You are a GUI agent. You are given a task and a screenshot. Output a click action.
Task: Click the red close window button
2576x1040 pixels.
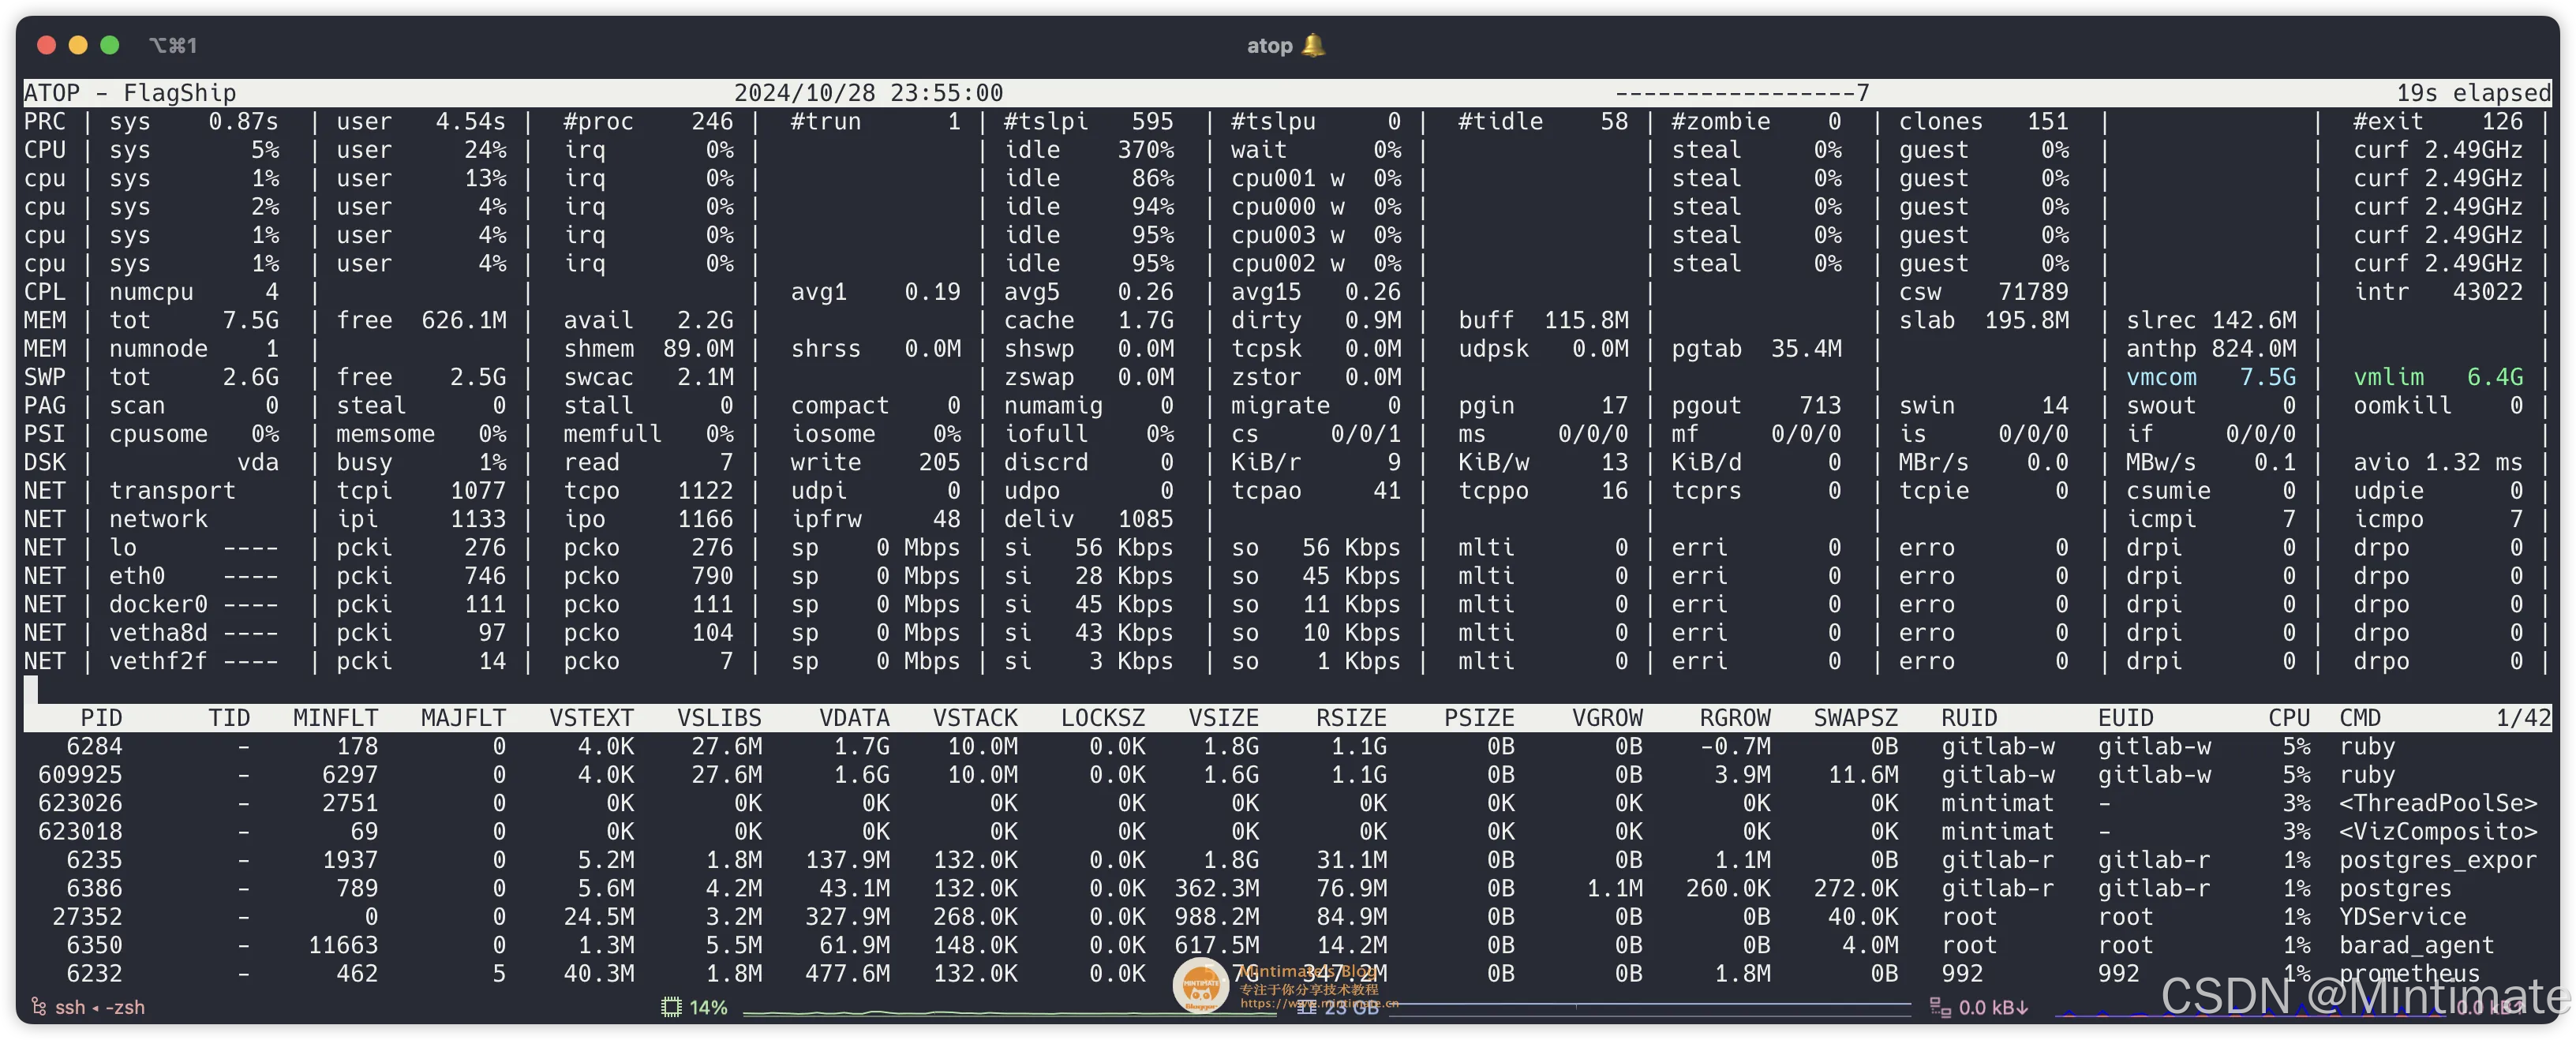coord(46,45)
